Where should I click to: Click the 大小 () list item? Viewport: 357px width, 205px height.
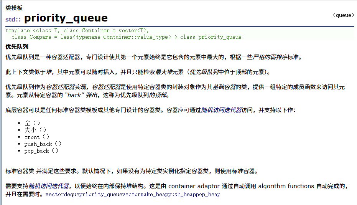(x=35, y=130)
